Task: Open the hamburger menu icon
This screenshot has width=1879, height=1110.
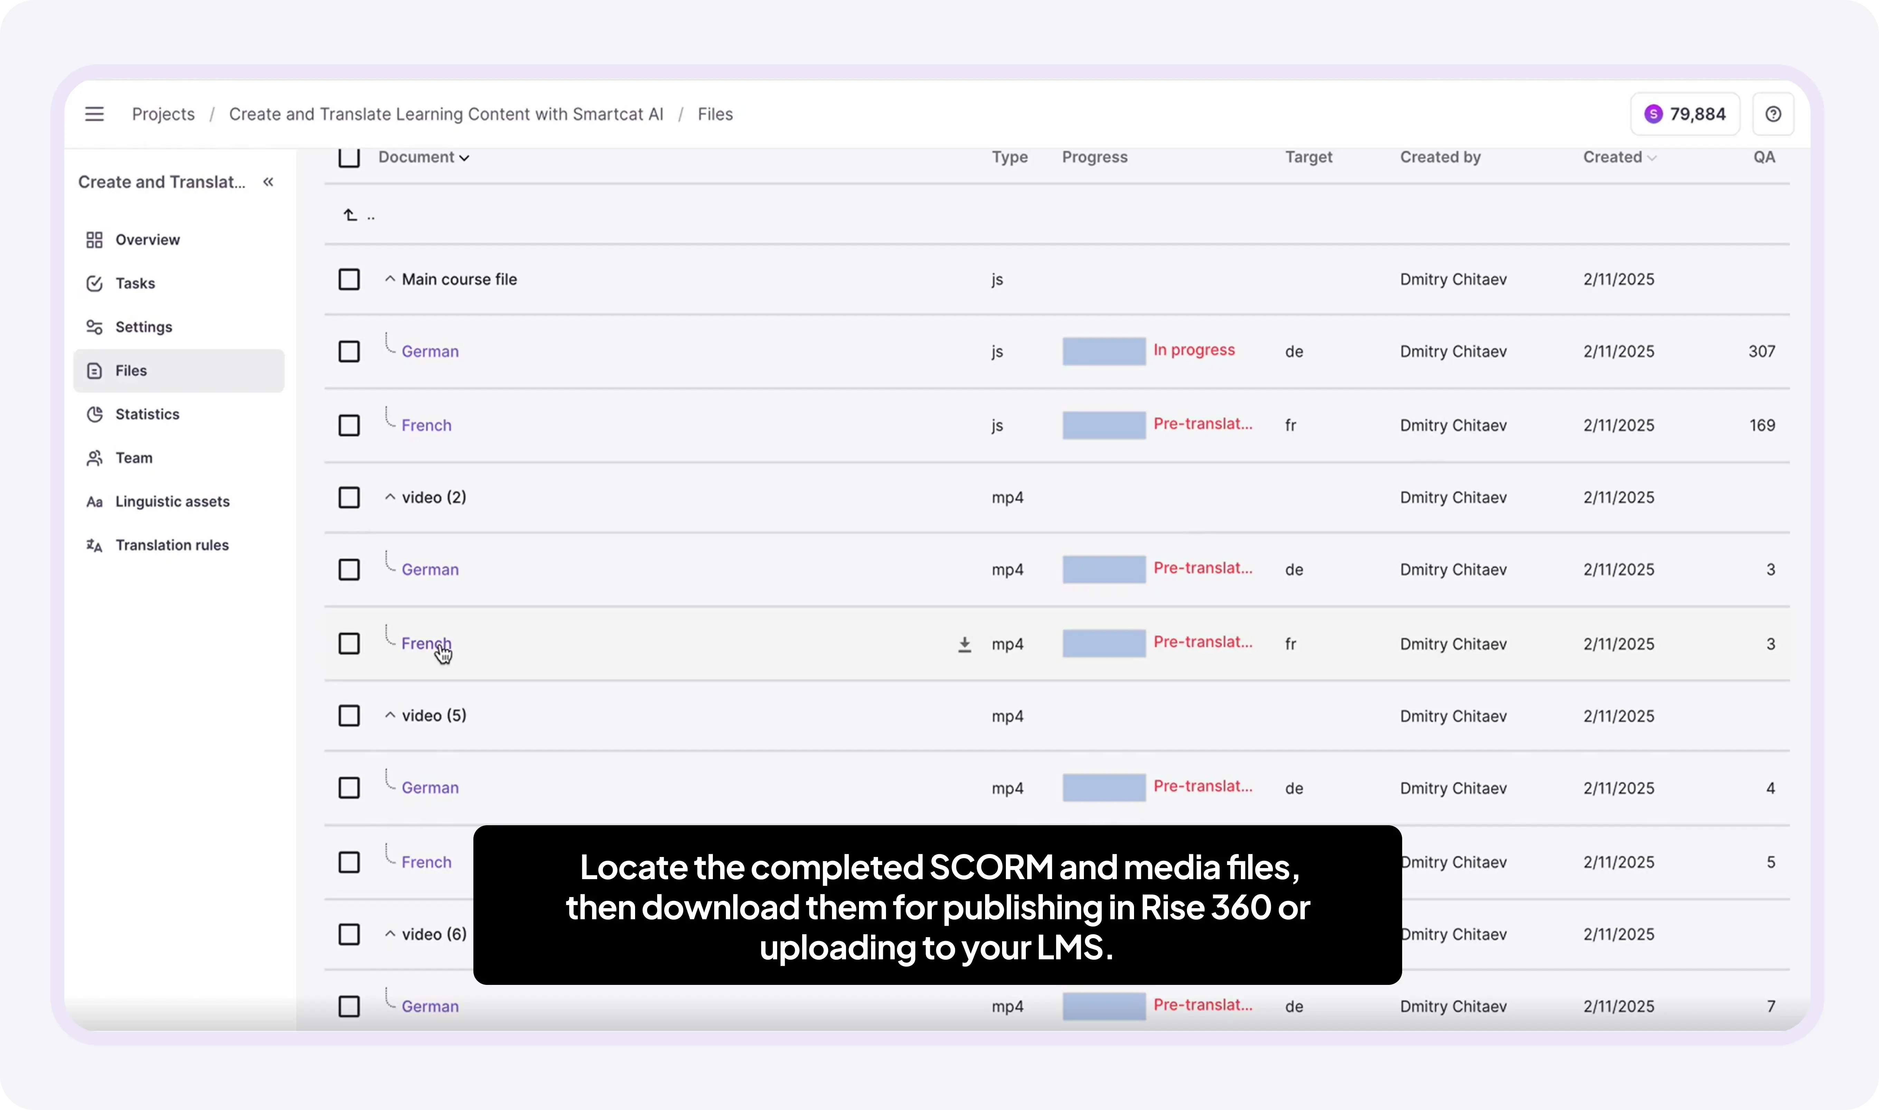Action: 94,114
